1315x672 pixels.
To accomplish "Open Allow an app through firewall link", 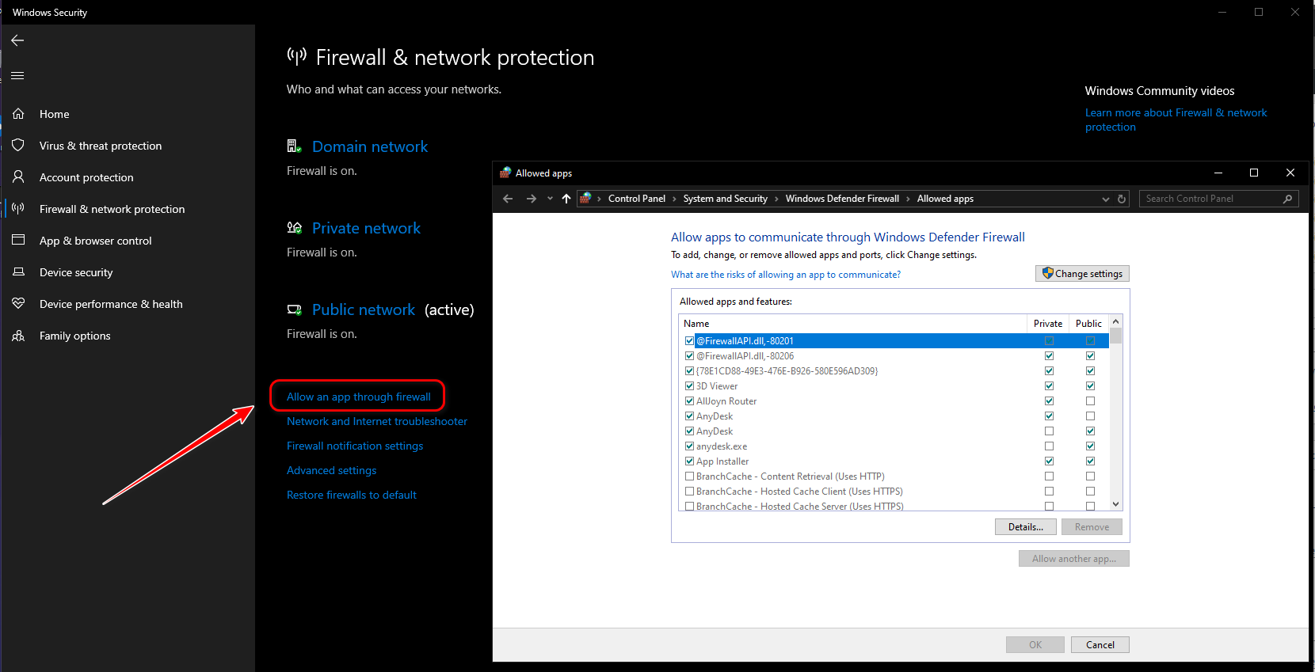I will [358, 397].
